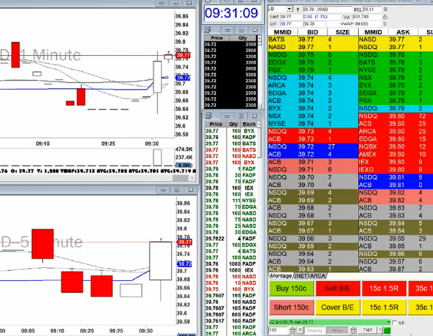Viewport: 433px width, 336px height.
Task: Click the 09:31:09 clock display
Action: click(x=231, y=13)
